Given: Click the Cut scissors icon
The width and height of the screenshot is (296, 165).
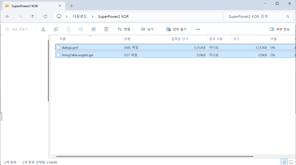Looking at the screenshot, I should click(x=43, y=29).
